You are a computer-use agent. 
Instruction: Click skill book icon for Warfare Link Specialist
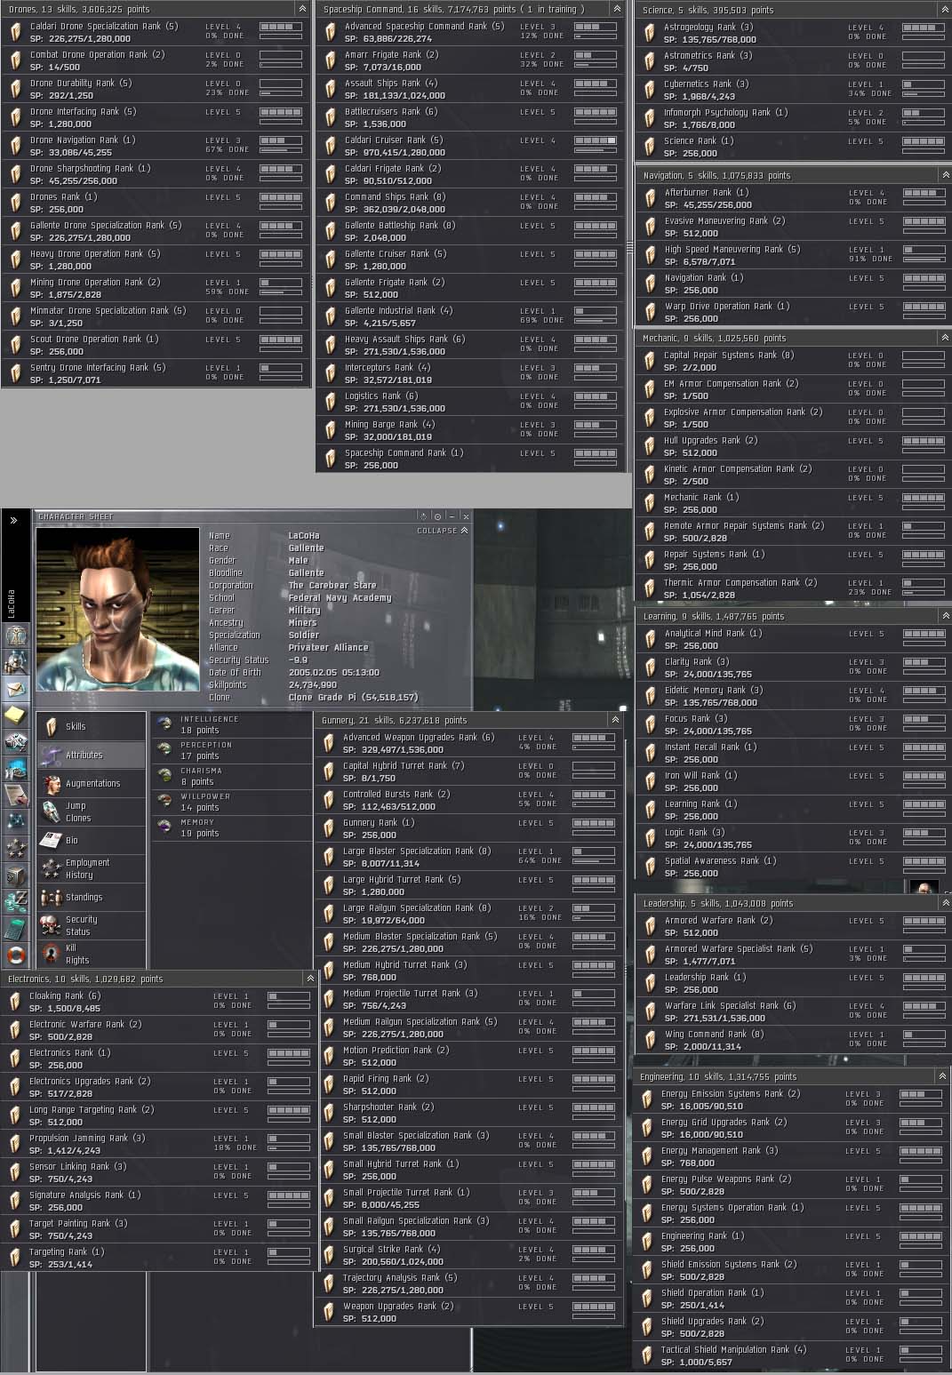650,1011
